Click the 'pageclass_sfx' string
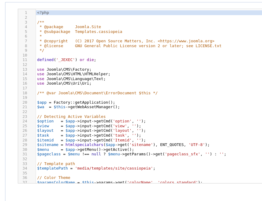 183,154
